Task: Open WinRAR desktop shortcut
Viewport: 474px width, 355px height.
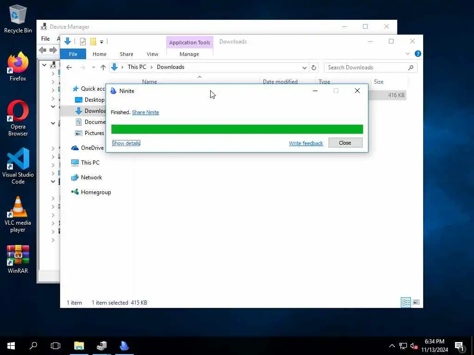Action: [18, 259]
